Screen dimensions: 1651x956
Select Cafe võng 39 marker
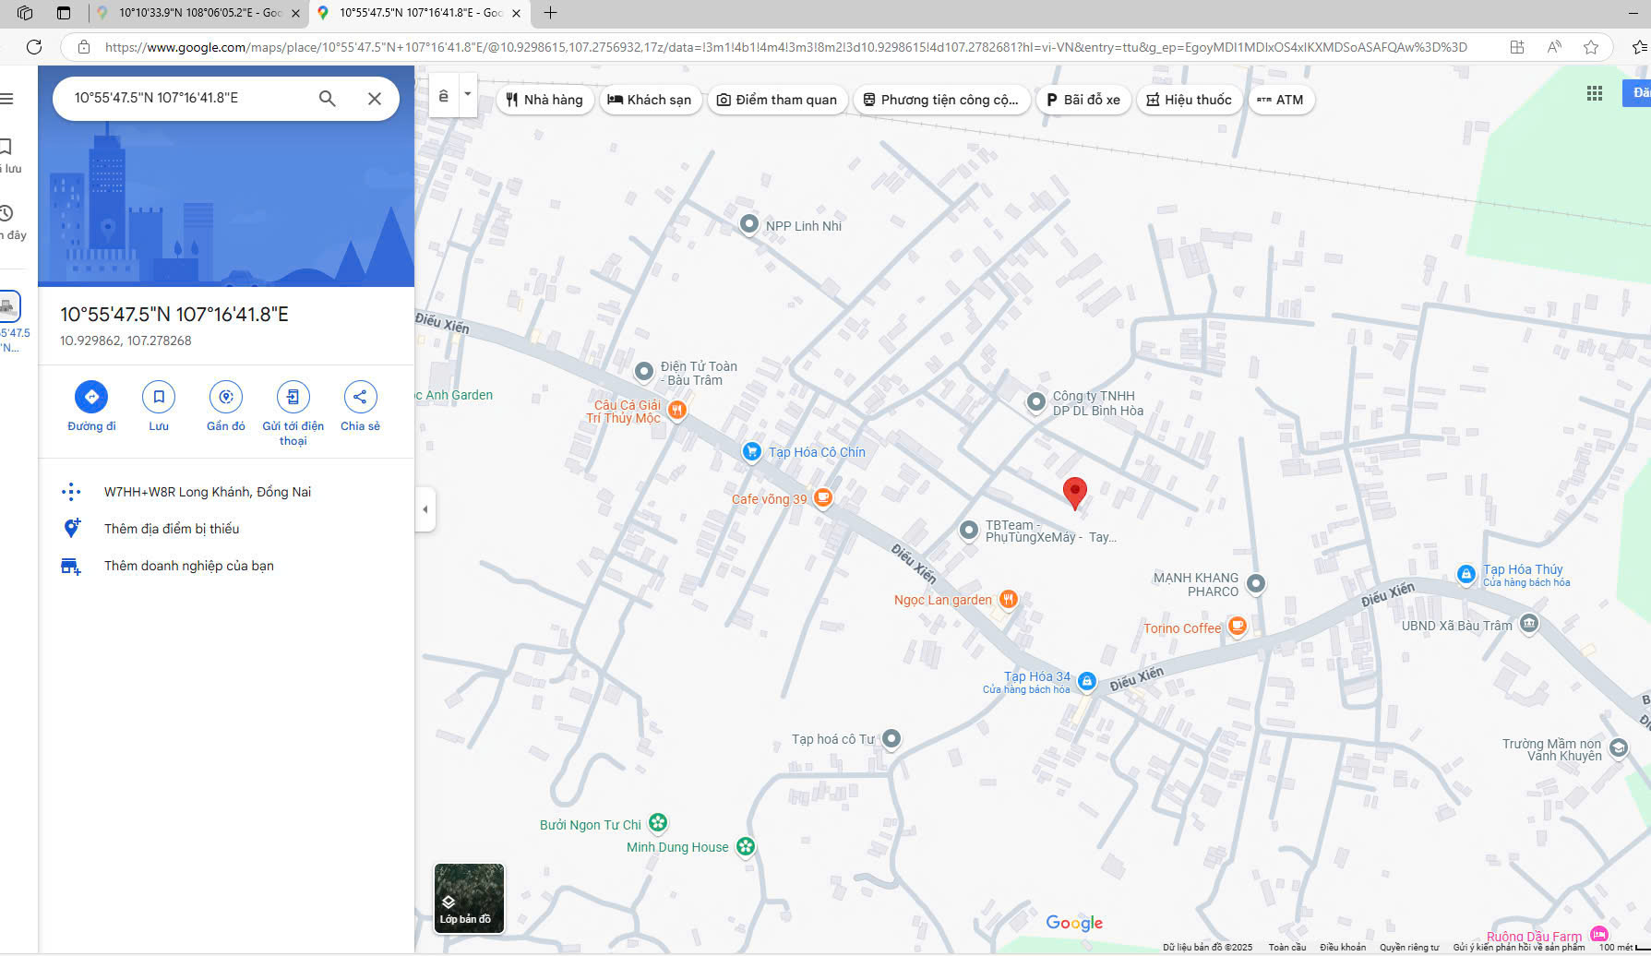pos(822,497)
